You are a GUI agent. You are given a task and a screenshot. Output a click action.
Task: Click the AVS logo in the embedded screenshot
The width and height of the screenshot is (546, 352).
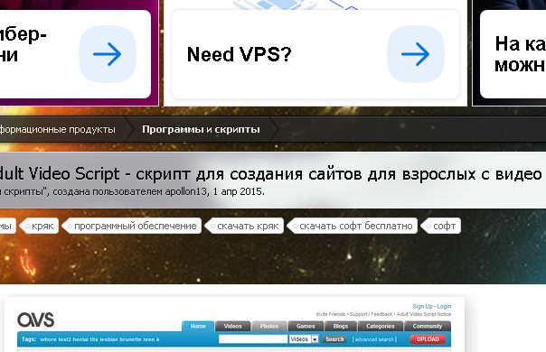36,320
